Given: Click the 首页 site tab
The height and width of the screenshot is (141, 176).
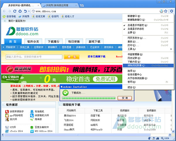Looking at the screenshot, I should coord(13,41).
